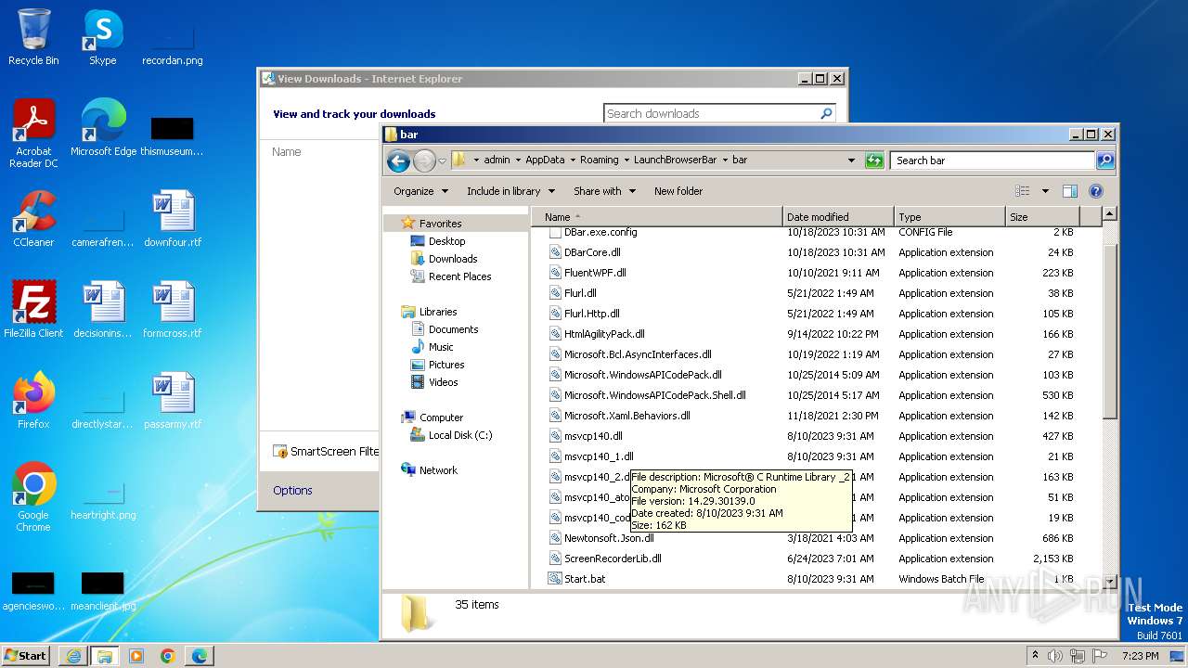Open Internet Explorer from taskbar
Screen dimensions: 1188x668
pyautogui.click(x=73, y=656)
